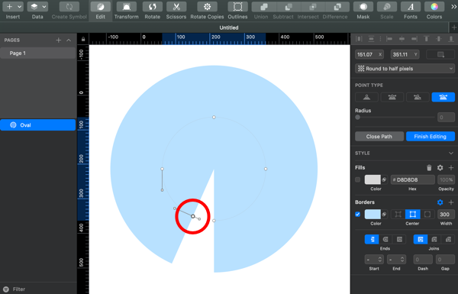Open the border color swatch

(x=373, y=215)
